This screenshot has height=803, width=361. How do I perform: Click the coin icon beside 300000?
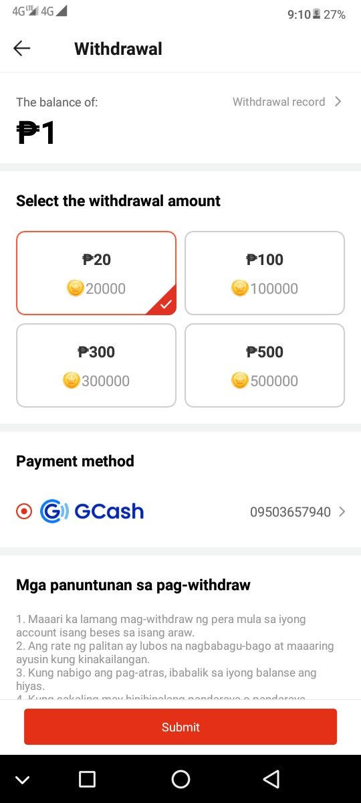pyautogui.click(x=72, y=381)
